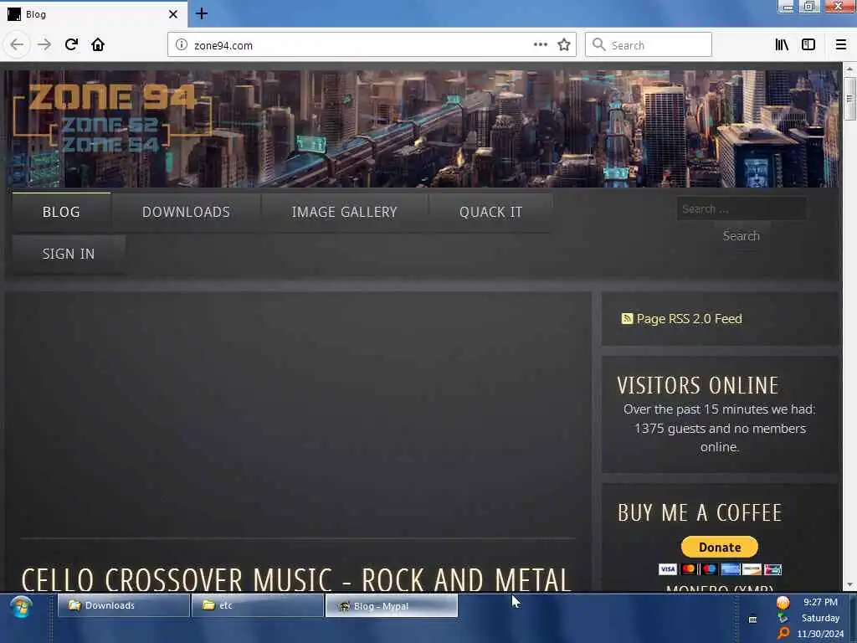Click the Buy Me A Coffee heading

700,513
